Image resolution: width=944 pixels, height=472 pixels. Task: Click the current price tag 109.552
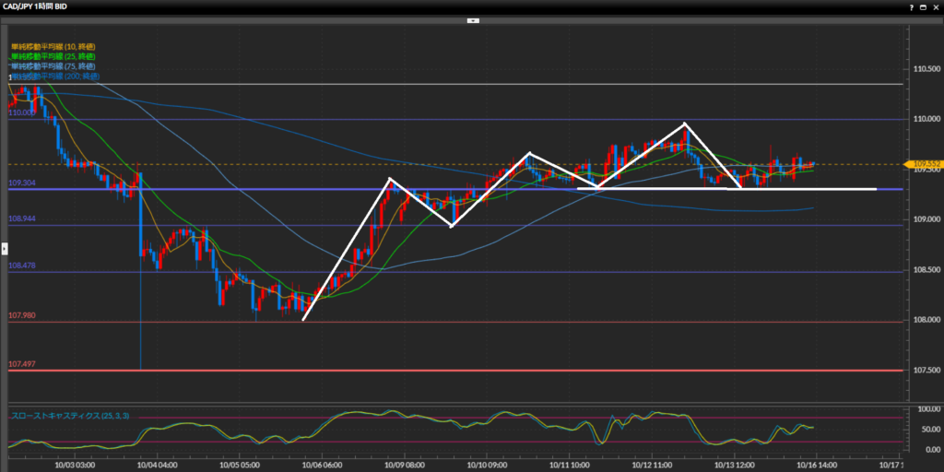point(925,164)
